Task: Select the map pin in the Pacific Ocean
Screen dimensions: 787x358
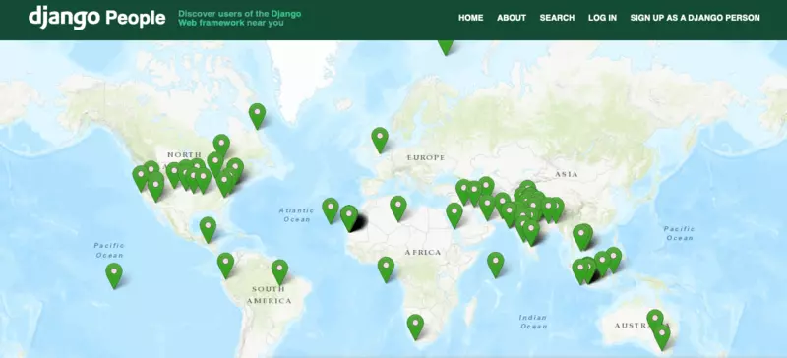Action: click(114, 275)
